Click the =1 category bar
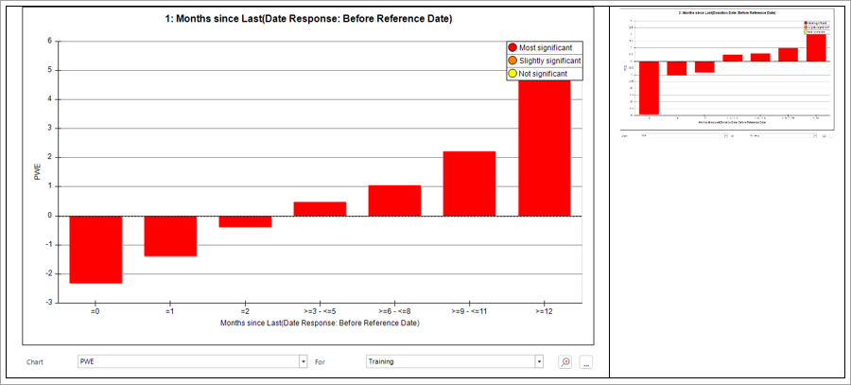 point(170,236)
